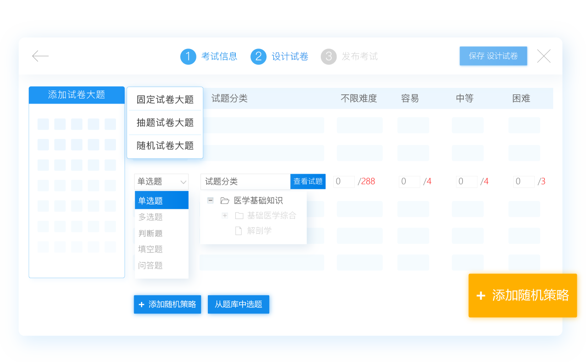Select 判断题 in the type list
Screen dimensions: 586x362
[x=151, y=233]
